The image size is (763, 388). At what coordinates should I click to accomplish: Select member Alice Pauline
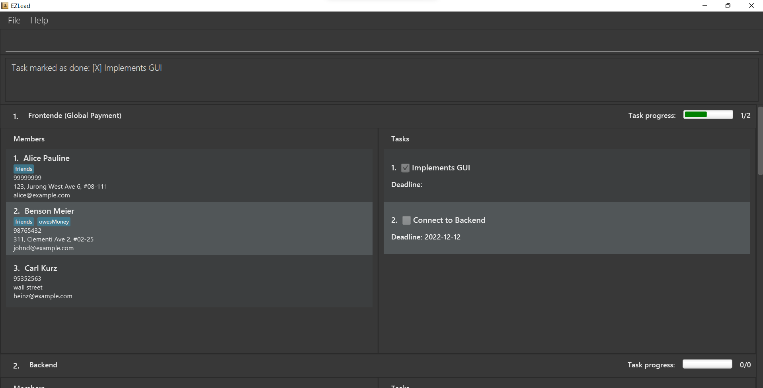(x=189, y=176)
